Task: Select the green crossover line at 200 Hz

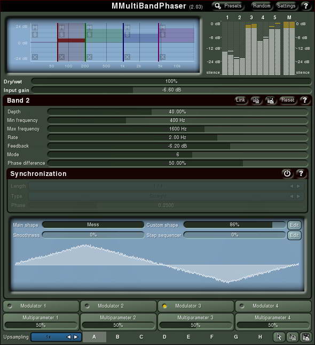Action: 85,42
